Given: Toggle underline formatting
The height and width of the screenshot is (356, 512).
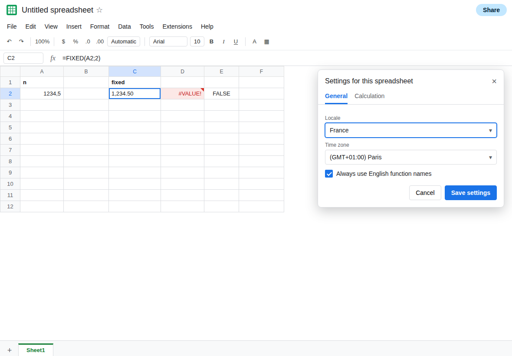Looking at the screenshot, I should 236,42.
